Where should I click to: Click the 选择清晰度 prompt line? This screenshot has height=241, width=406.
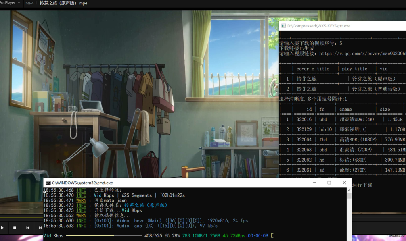[x=313, y=99]
